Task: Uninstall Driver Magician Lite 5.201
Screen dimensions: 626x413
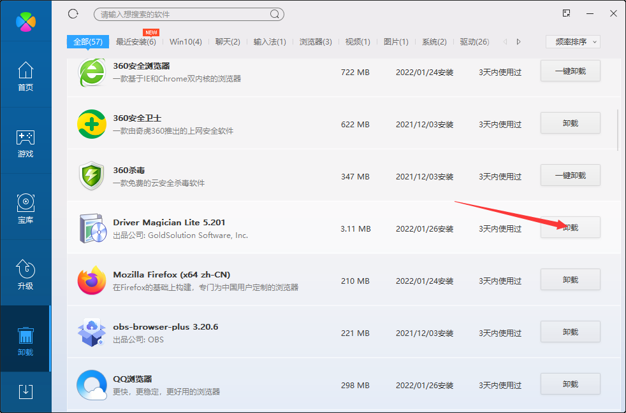Action: point(571,228)
